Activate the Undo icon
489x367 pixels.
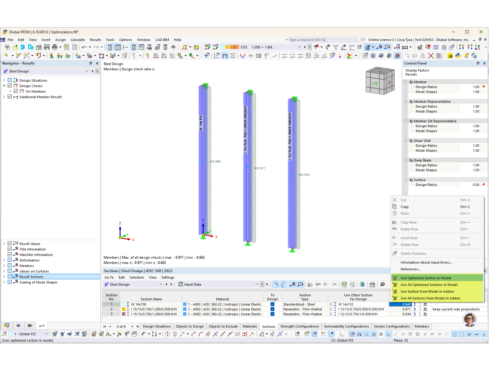point(84,47)
